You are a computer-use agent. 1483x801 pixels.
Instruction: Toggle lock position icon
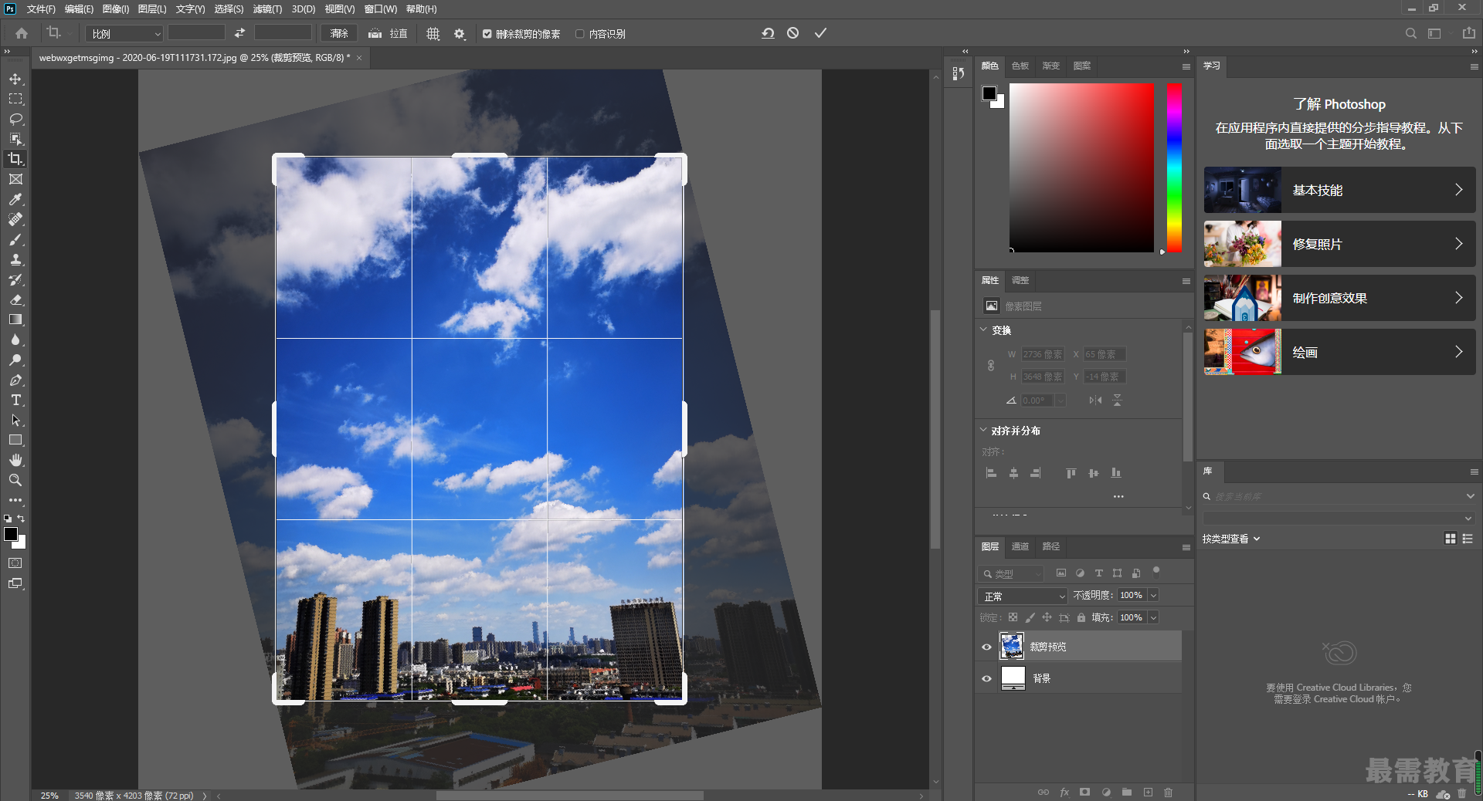1047,617
